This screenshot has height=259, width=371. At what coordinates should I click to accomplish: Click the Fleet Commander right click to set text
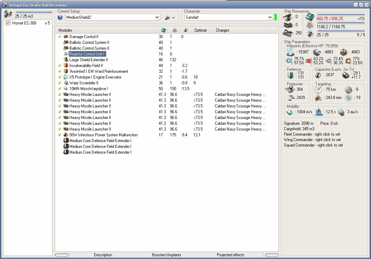(312, 134)
